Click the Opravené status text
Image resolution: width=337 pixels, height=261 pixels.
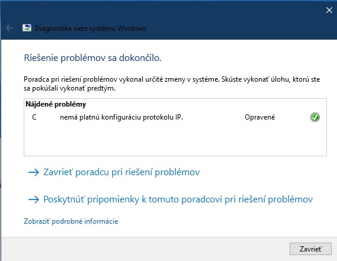259,117
